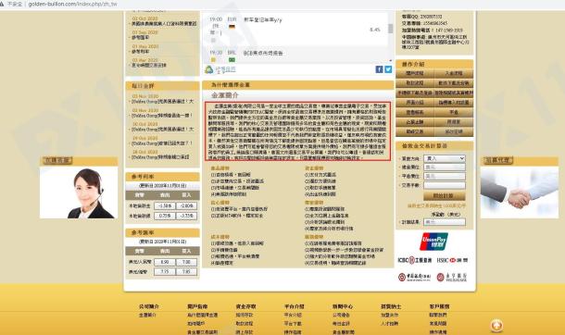Click the Facebook share icon

point(379,69)
